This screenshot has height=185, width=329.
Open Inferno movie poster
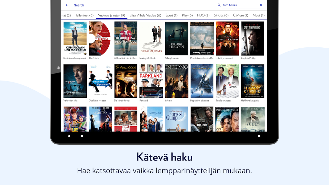[176, 81]
